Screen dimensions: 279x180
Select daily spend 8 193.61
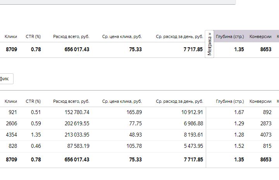[x=193, y=135]
